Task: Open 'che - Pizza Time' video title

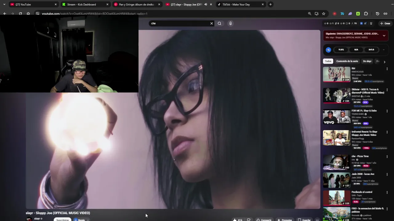Action: 360,156
